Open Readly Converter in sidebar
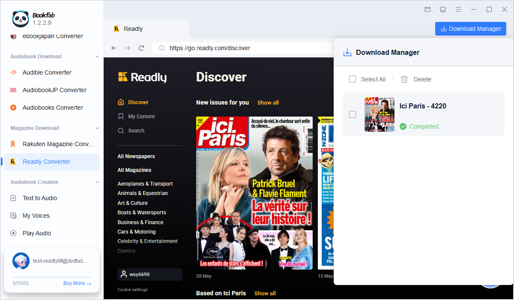 (52, 162)
